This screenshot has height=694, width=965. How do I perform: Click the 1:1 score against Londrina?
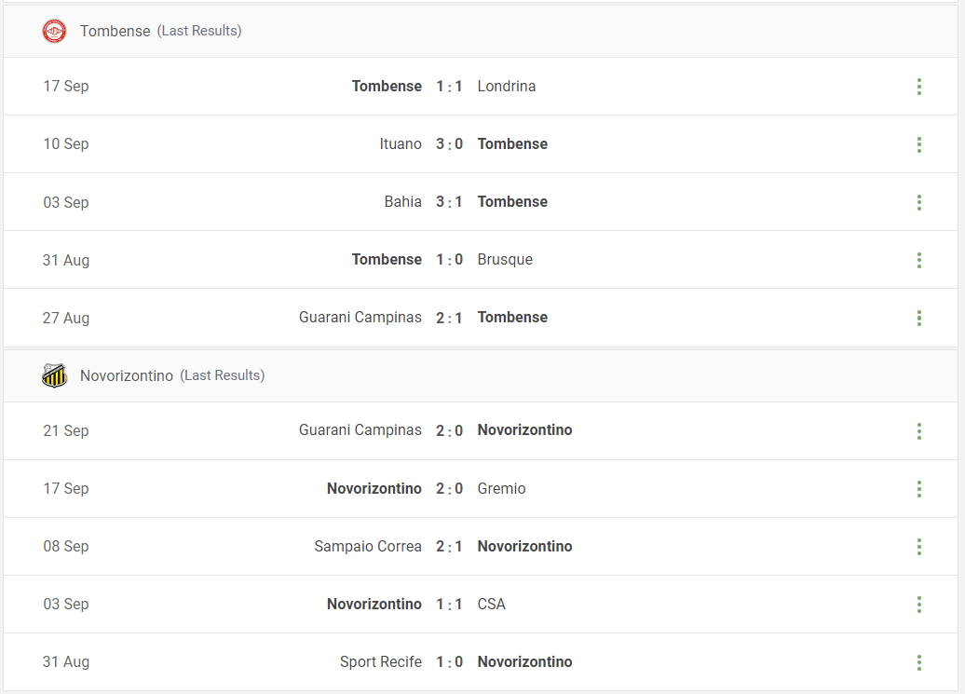pyautogui.click(x=449, y=86)
